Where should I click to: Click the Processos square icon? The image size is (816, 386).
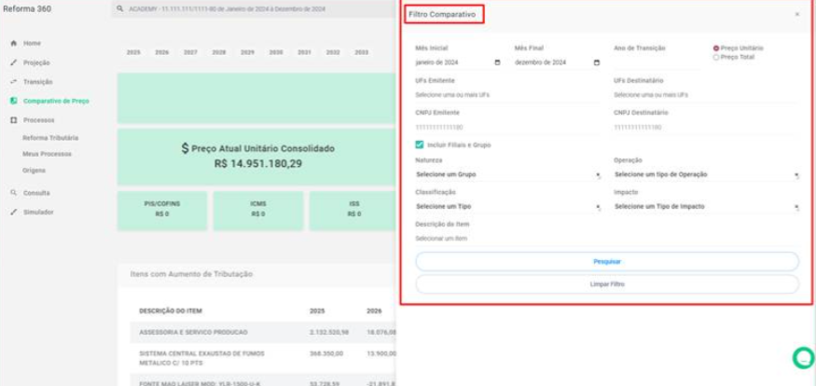click(14, 120)
